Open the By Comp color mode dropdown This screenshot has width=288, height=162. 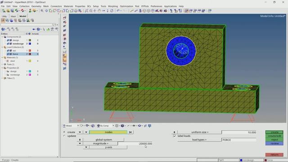pos(113,126)
